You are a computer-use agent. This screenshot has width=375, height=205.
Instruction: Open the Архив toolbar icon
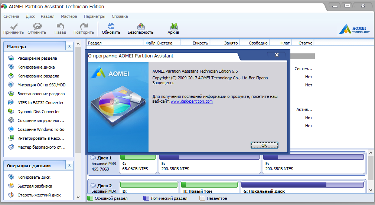coord(174,26)
